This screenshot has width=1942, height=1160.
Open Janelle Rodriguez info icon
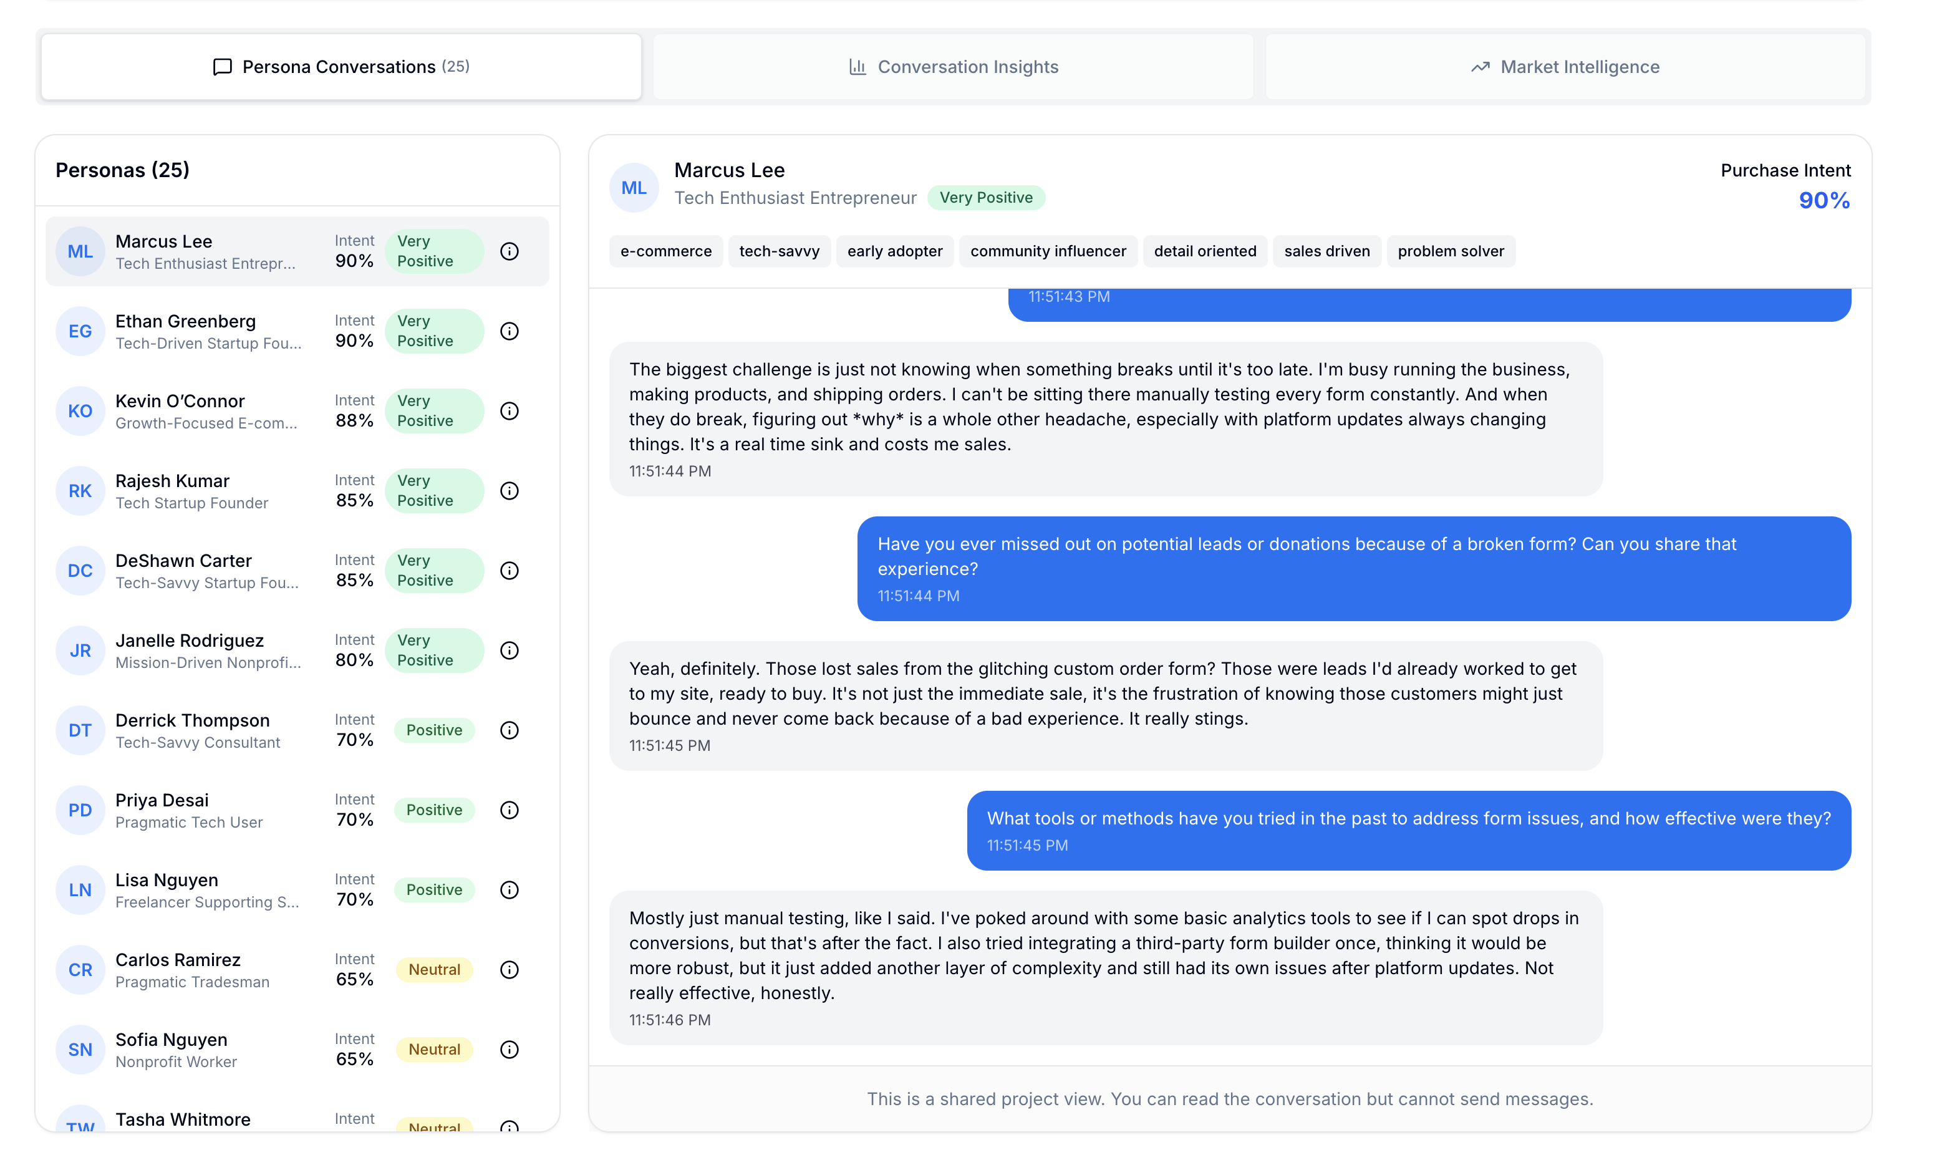[510, 650]
